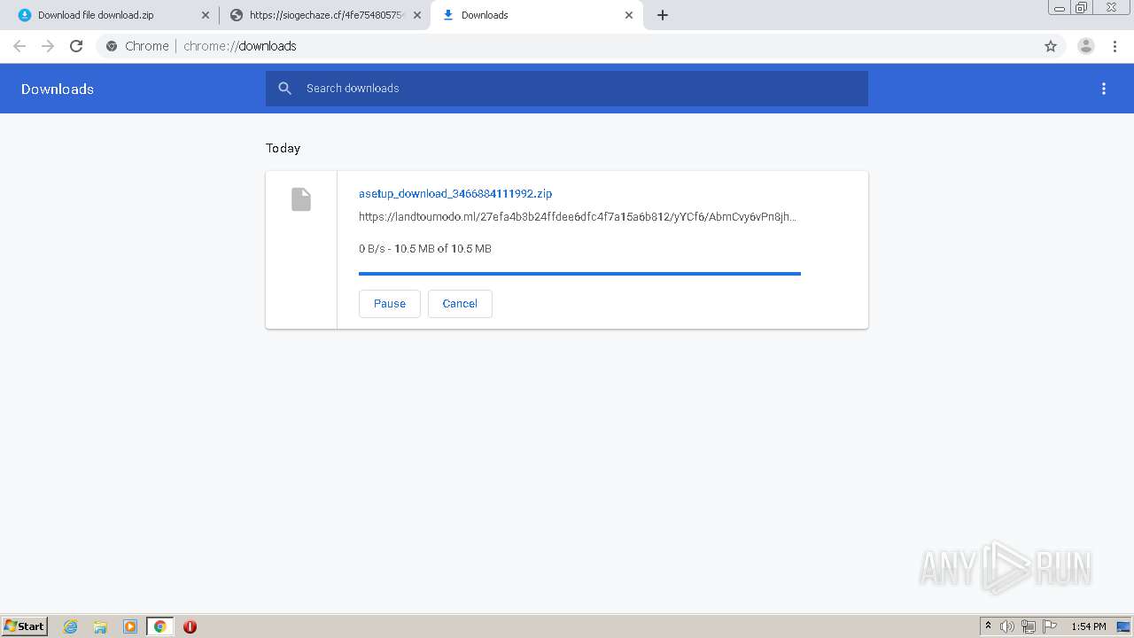The image size is (1134, 638).
Task: Click the Show desktop button in tray
Action: [1124, 626]
